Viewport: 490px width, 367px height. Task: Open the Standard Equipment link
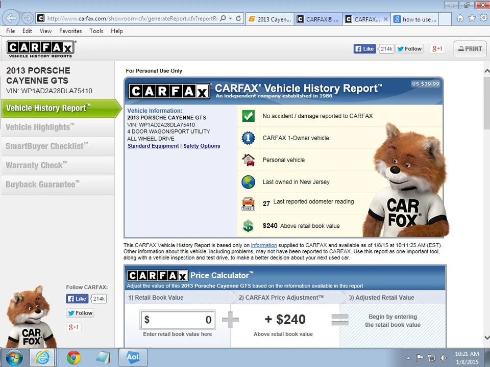(x=153, y=146)
